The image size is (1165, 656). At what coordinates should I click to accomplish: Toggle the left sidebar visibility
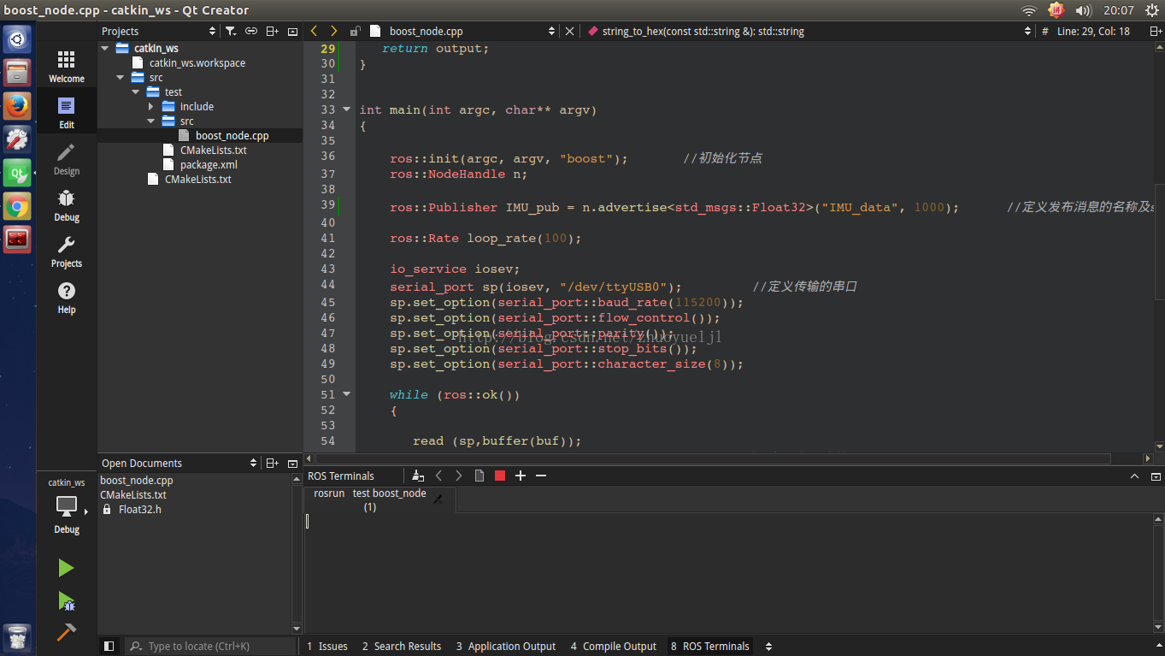coord(109,646)
